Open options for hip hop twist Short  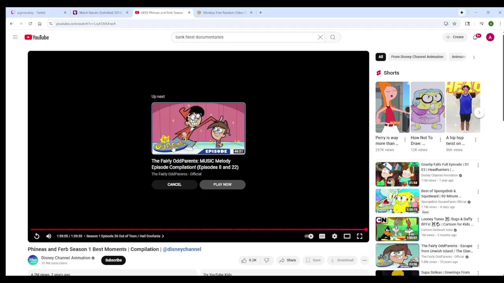(x=475, y=140)
